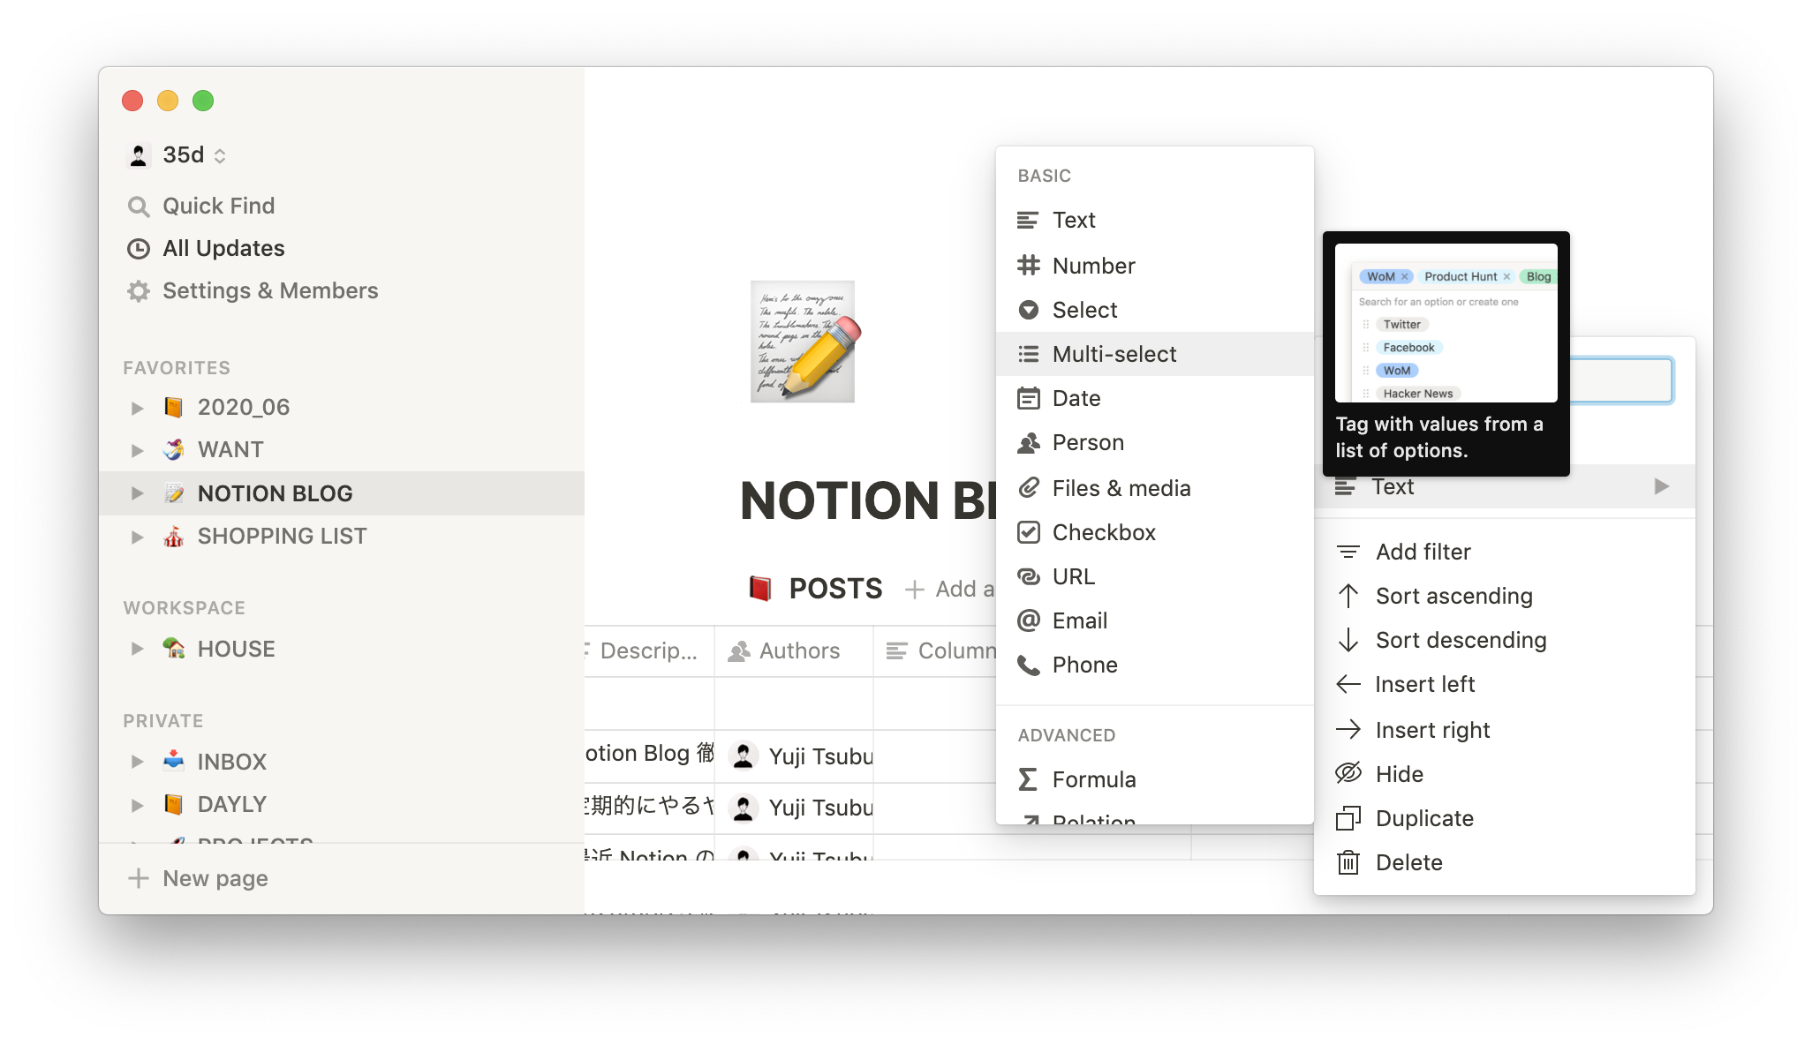1812x1045 pixels.
Task: Click the All Updates clock icon
Action: tap(139, 249)
